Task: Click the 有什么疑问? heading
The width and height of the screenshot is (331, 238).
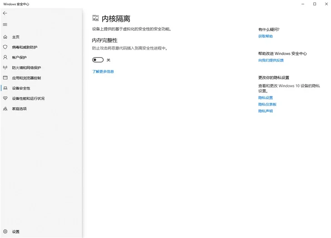Action: tap(269, 30)
